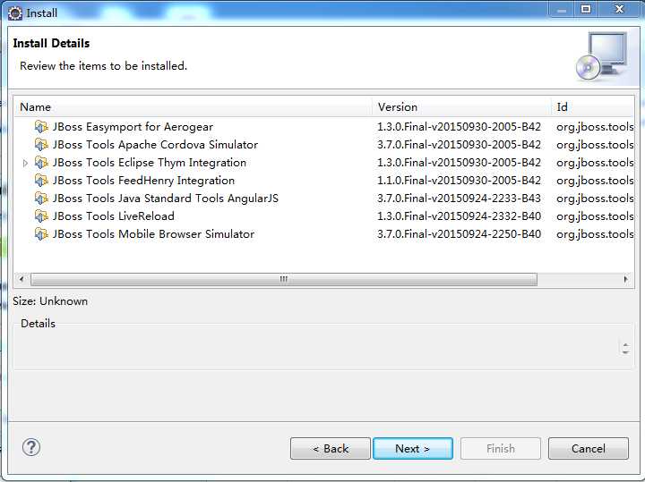
Task: Minimize the Install dialog window
Action: click(x=562, y=9)
